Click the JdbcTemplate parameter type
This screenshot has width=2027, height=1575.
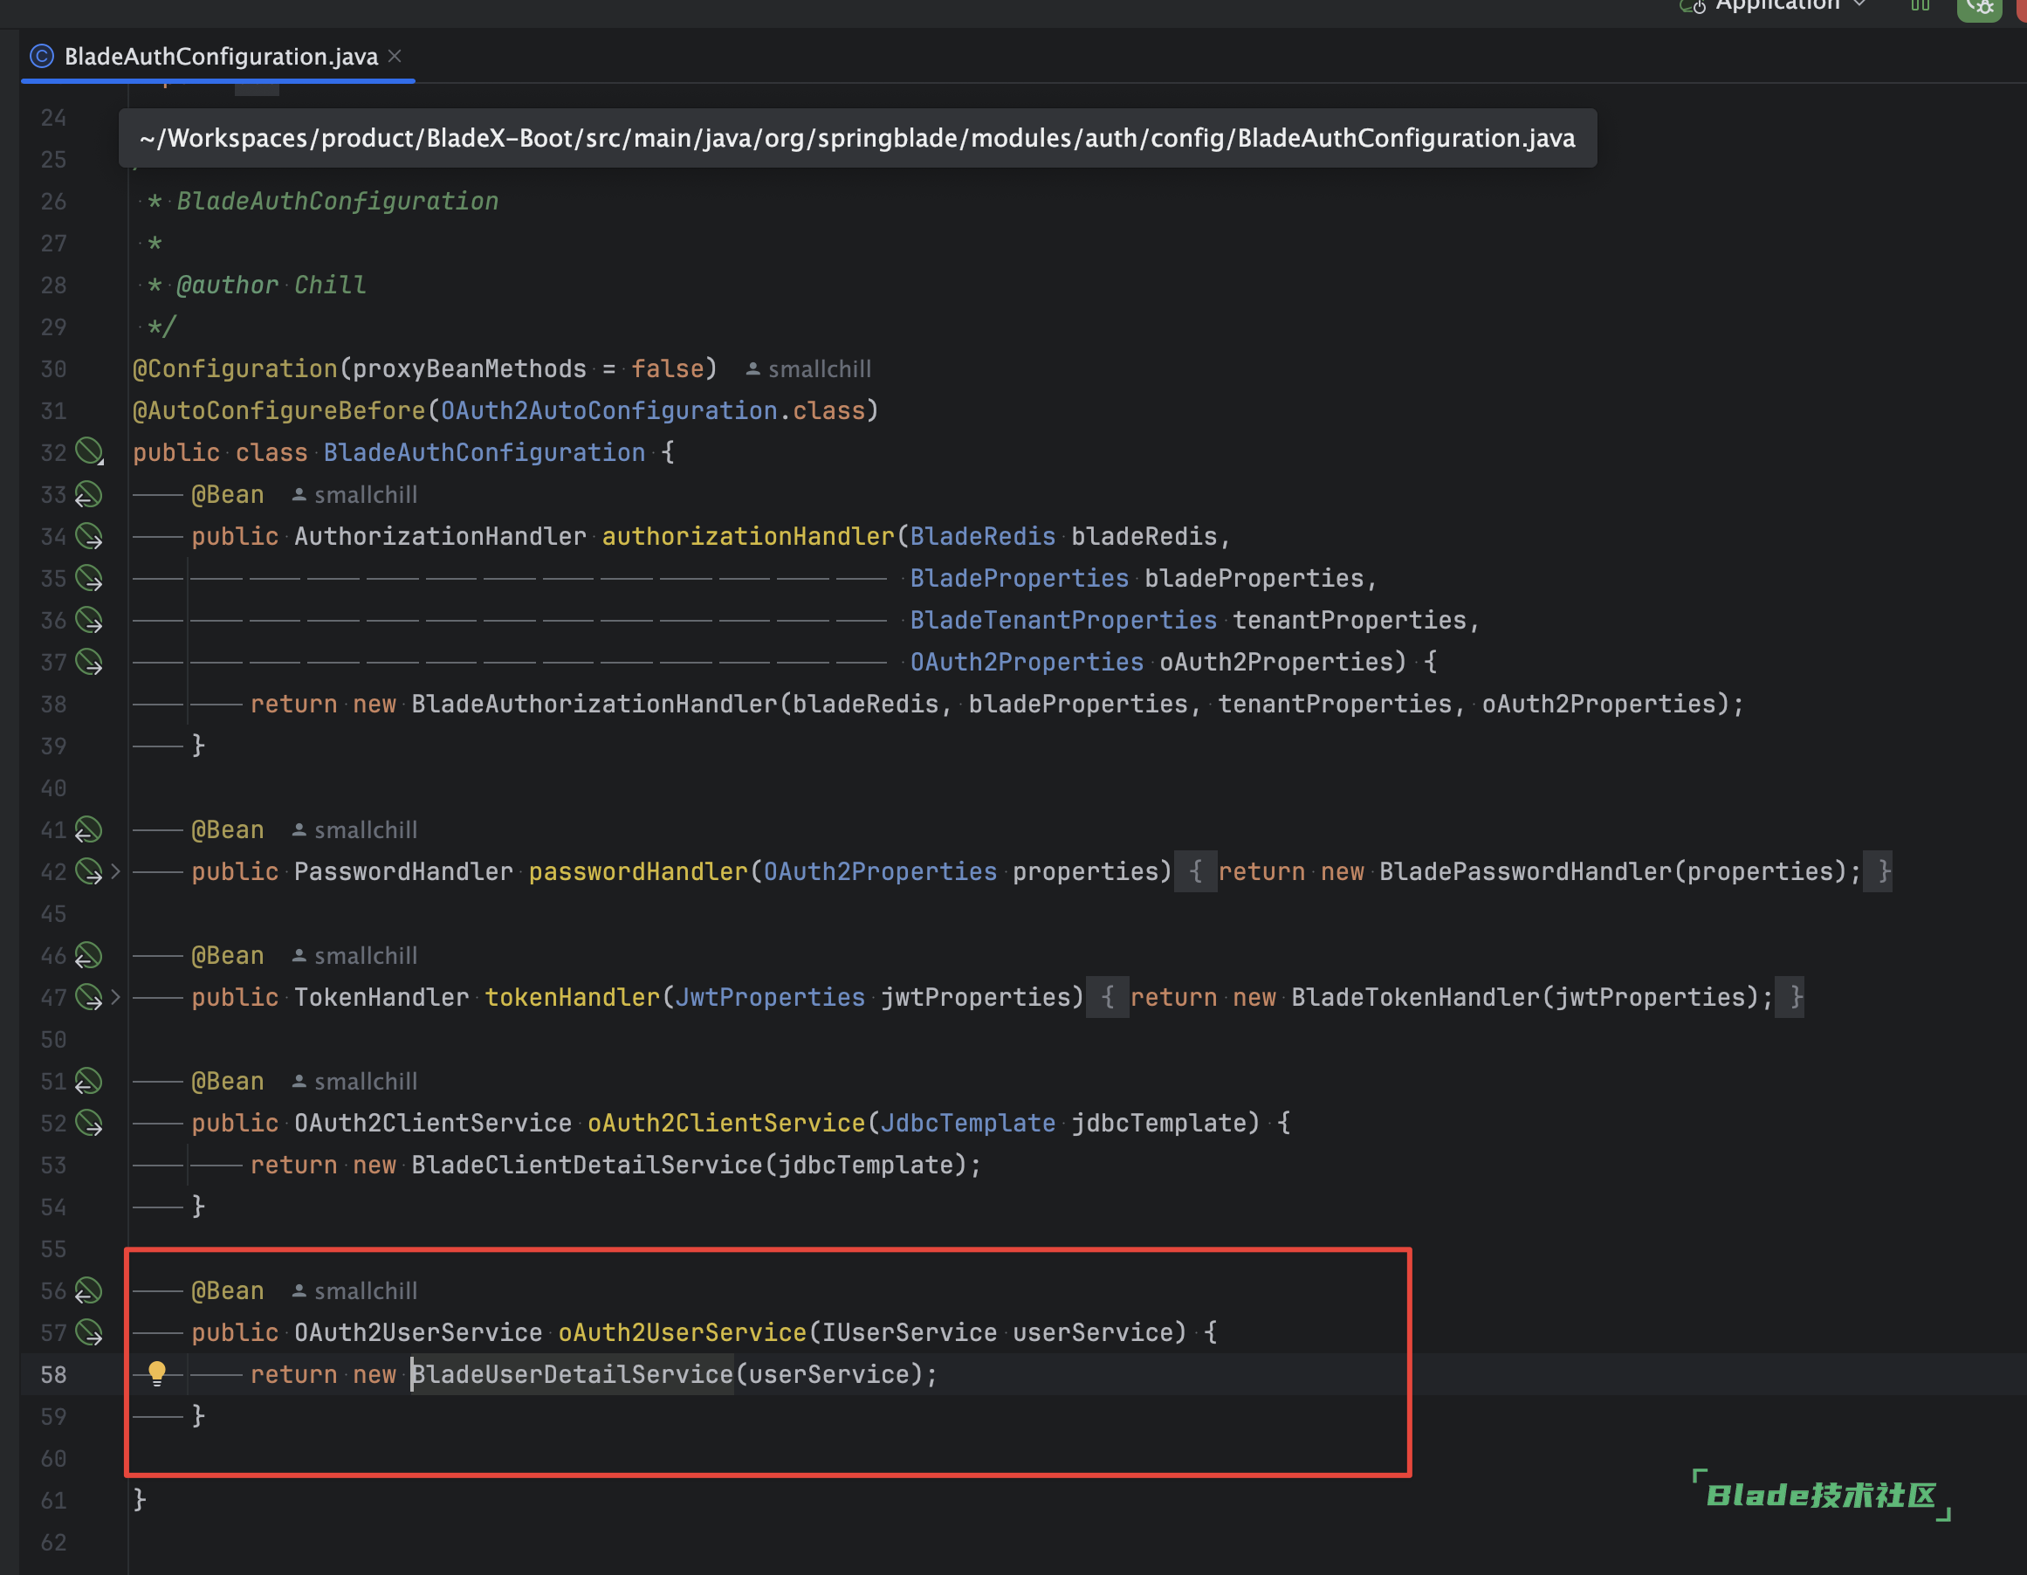click(x=968, y=1123)
